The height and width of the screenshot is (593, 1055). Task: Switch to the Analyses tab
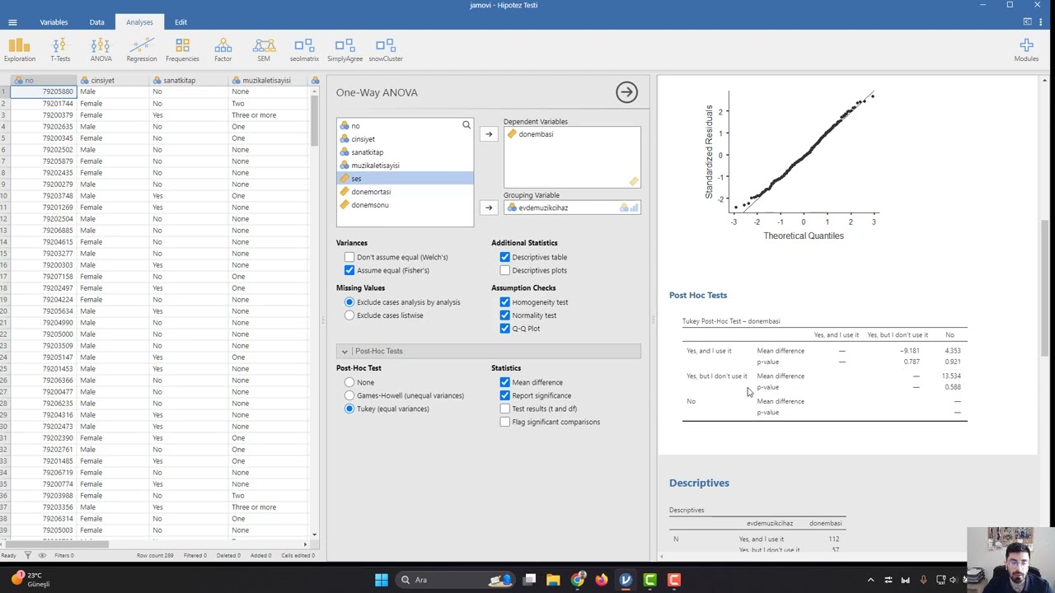[139, 22]
